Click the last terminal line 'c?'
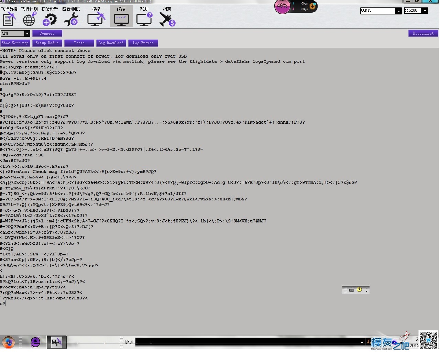 (3, 304)
